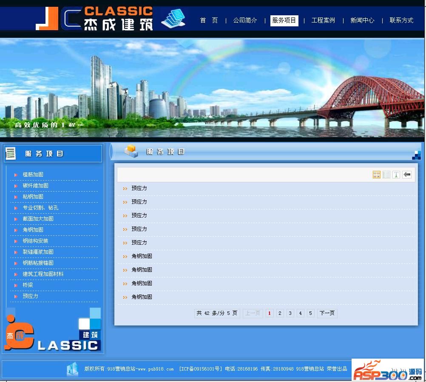Screen dimensions: 426x382
Task: Select 桥梁 in the sidebar
Action: 28,285
